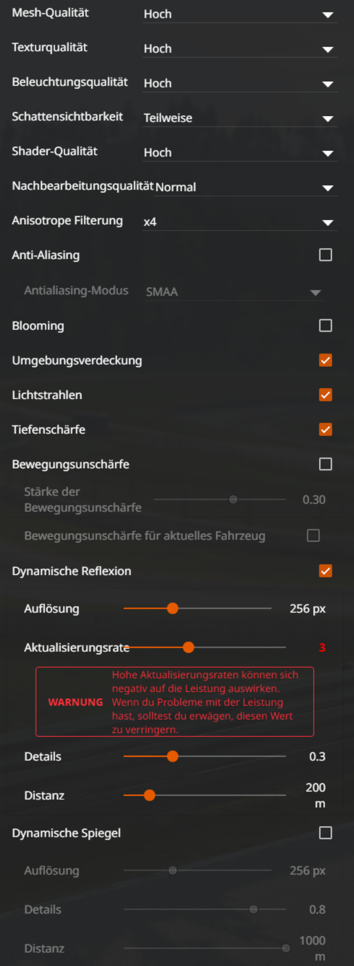
Task: Enable Bewegungsunschärfe checkbox
Action: click(x=326, y=464)
